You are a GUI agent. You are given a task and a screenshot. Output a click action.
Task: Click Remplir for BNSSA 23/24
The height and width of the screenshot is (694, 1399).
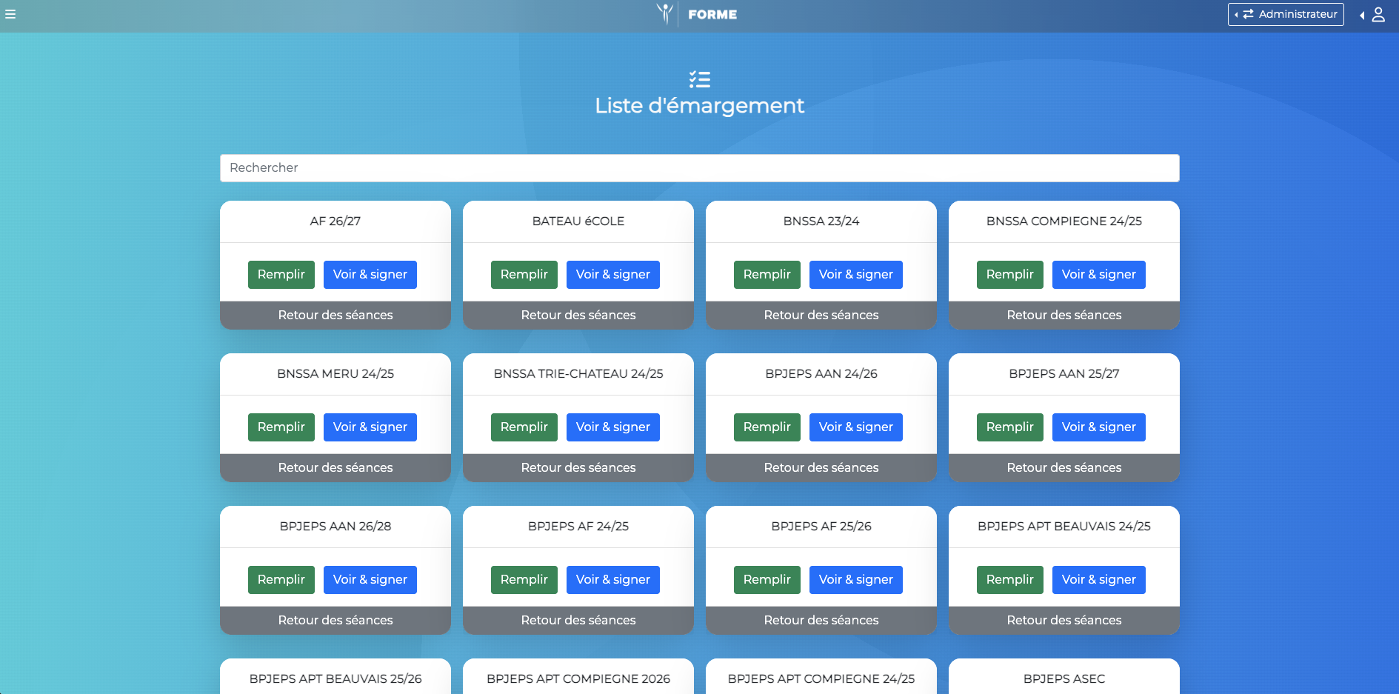click(767, 275)
